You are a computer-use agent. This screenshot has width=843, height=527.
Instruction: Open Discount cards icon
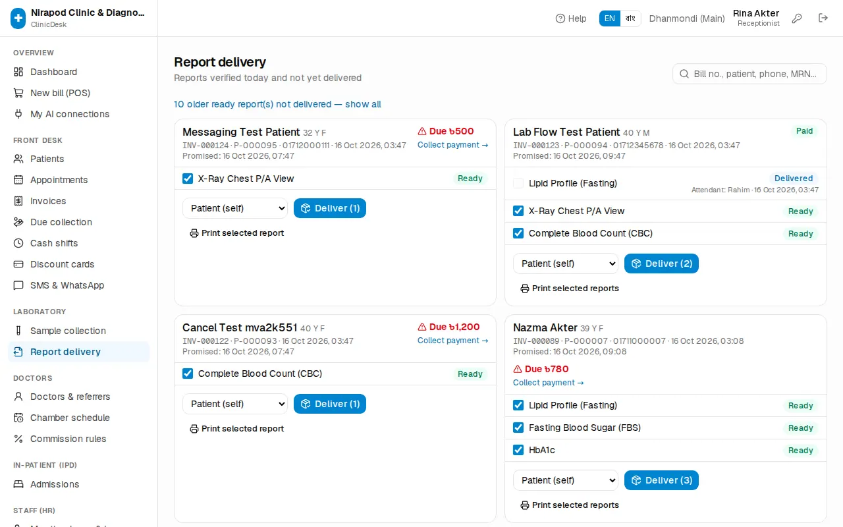click(x=18, y=264)
